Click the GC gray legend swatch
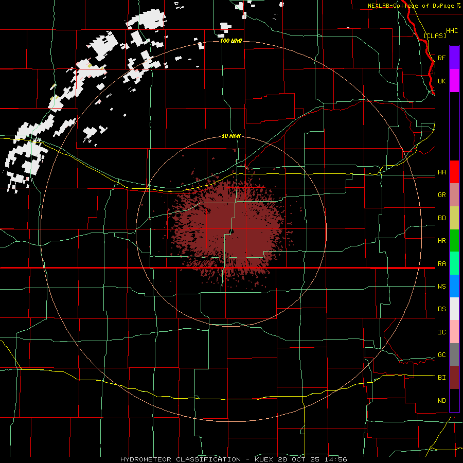The width and height of the screenshot is (463, 463). tap(454, 354)
